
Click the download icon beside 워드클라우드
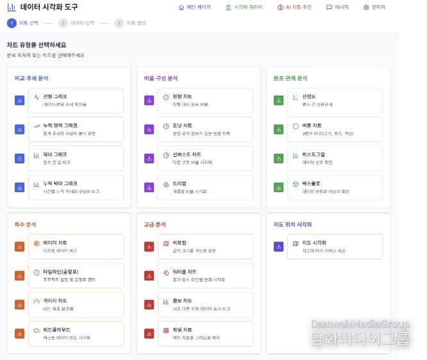[x=19, y=333]
